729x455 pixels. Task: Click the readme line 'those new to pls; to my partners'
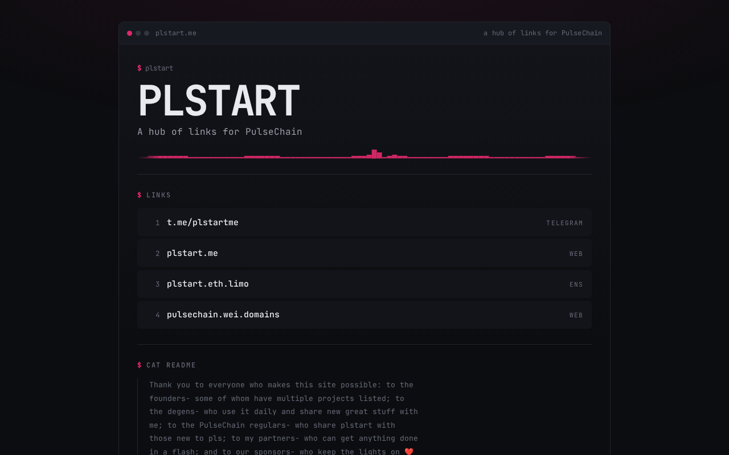pyautogui.click(x=284, y=439)
